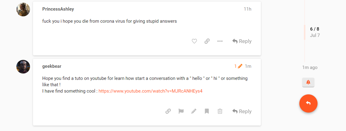Screen dimensions: 346x131
Task: Open geekbear's avatar
Action: pos(23,67)
